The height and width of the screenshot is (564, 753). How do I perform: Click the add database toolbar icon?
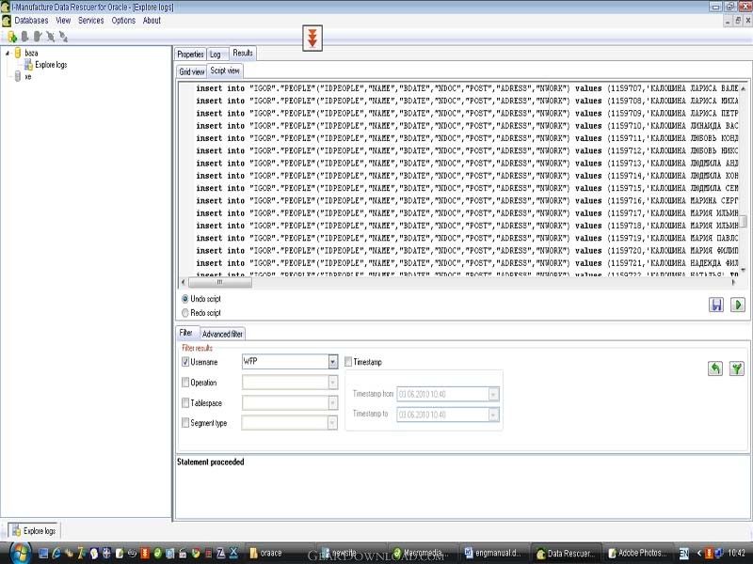11,37
